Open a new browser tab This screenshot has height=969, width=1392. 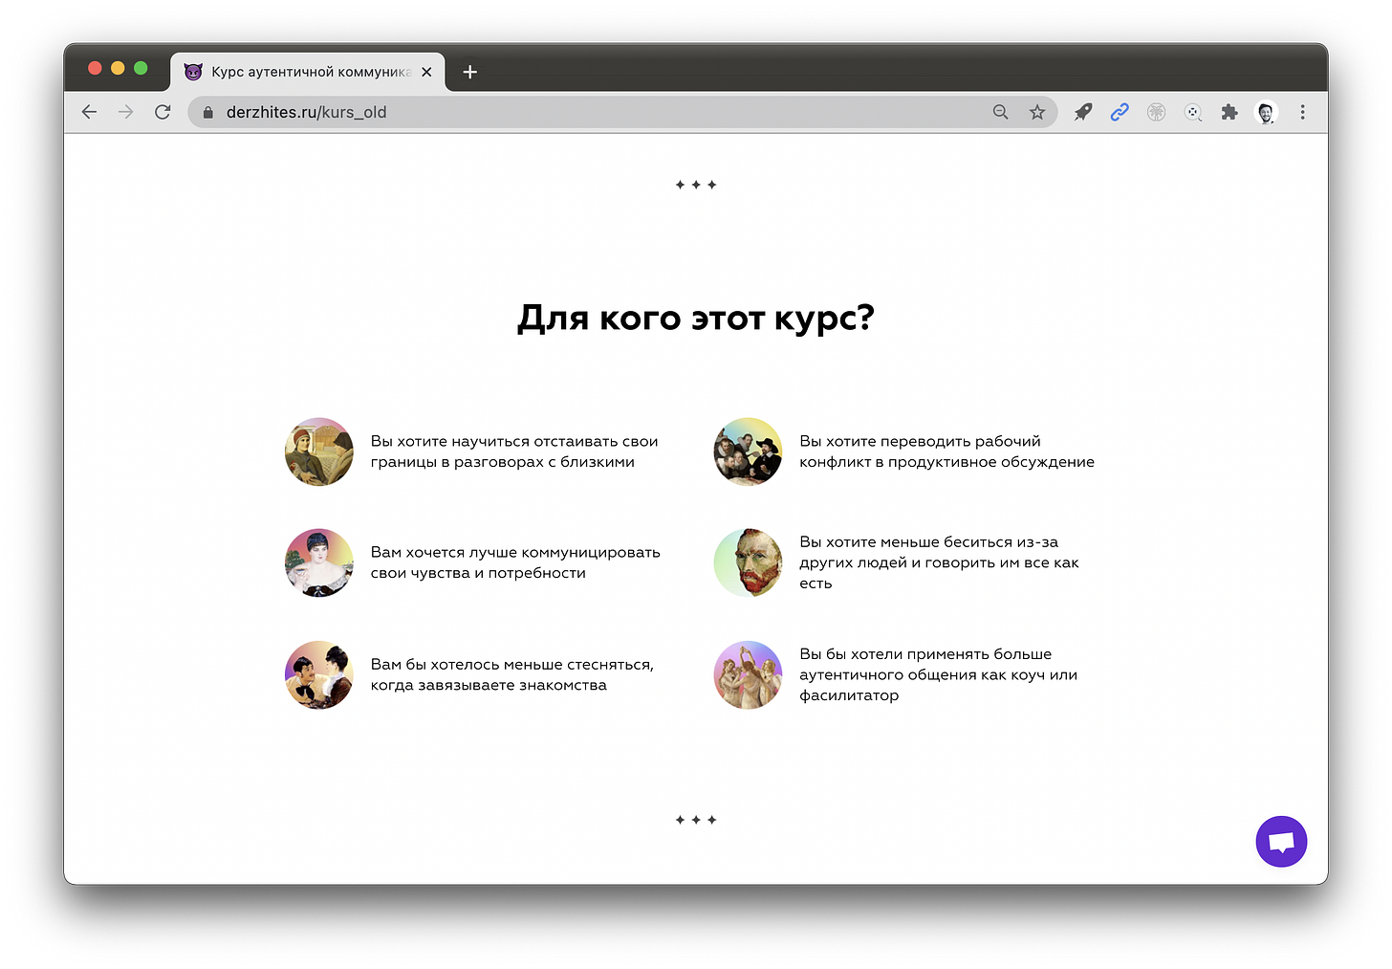pos(469,72)
